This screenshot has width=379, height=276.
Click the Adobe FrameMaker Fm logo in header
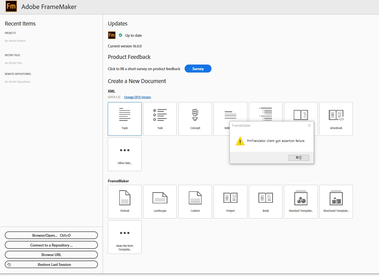point(11,6)
